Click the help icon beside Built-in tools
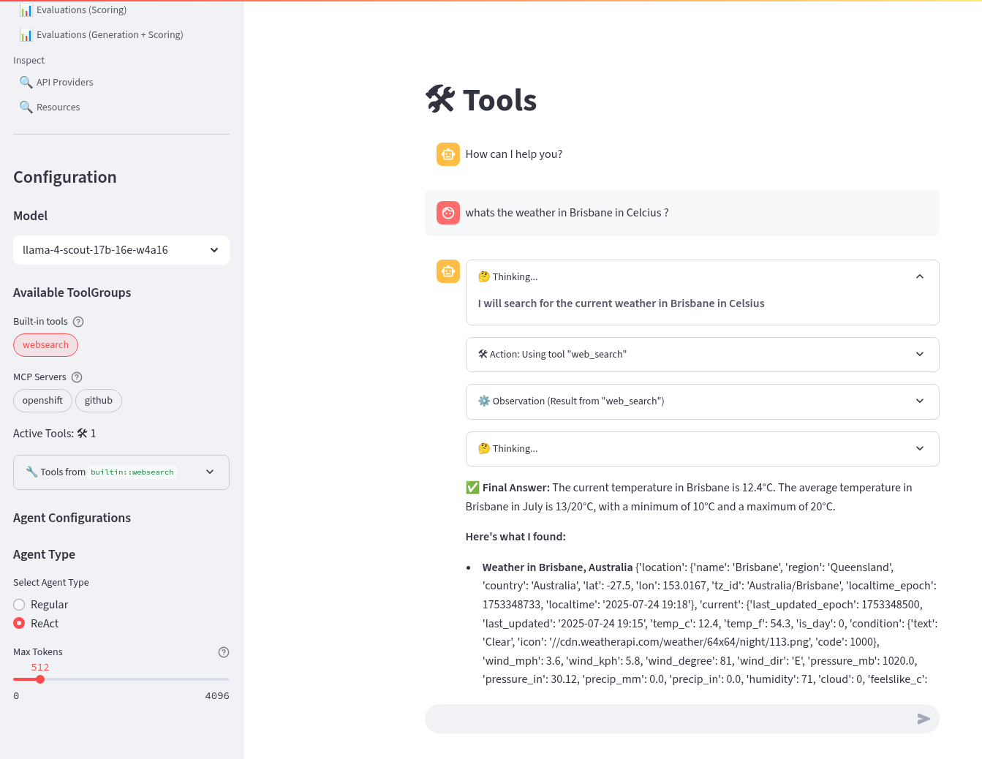Screen dimensions: 982x759 78,322
